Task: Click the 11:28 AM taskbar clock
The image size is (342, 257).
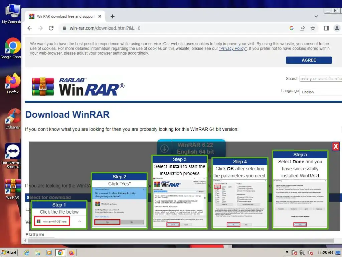Action: point(325,253)
